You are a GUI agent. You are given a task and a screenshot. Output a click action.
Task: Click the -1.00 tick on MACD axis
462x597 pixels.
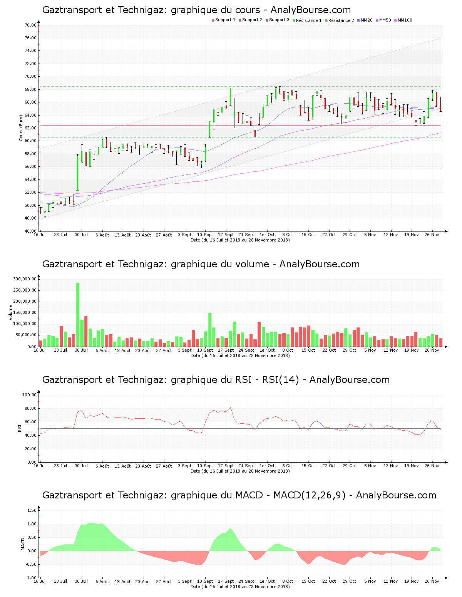pyautogui.click(x=32, y=578)
